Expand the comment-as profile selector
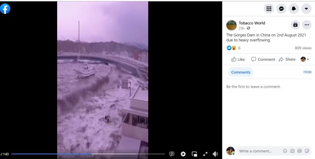 pyautogui.click(x=305, y=59)
